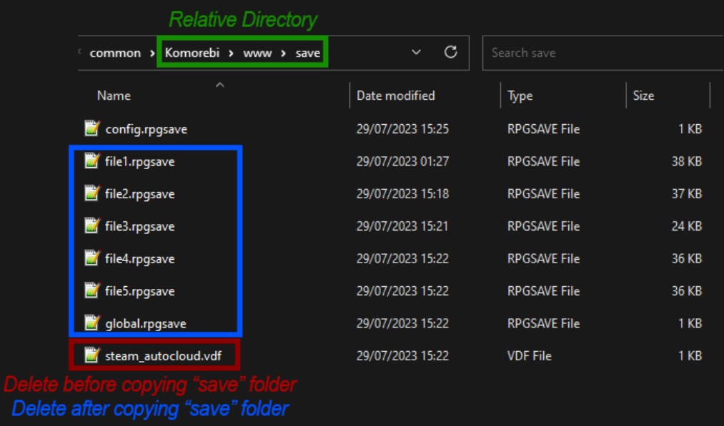Click the file3.rpgsave file icon
This screenshot has height=426, width=724.
[x=91, y=226]
